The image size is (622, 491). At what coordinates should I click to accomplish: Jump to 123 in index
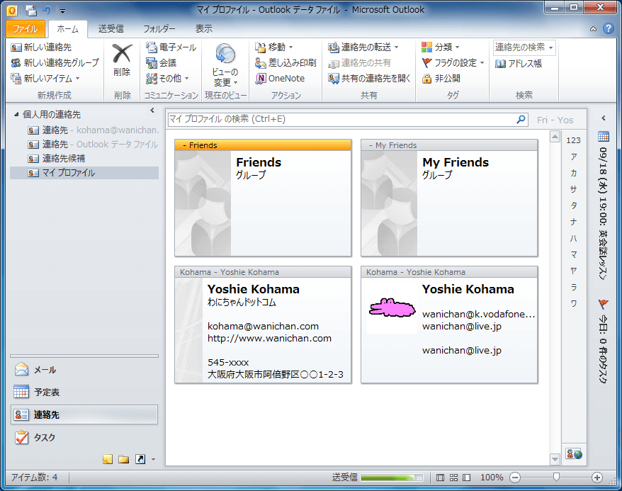pos(573,140)
